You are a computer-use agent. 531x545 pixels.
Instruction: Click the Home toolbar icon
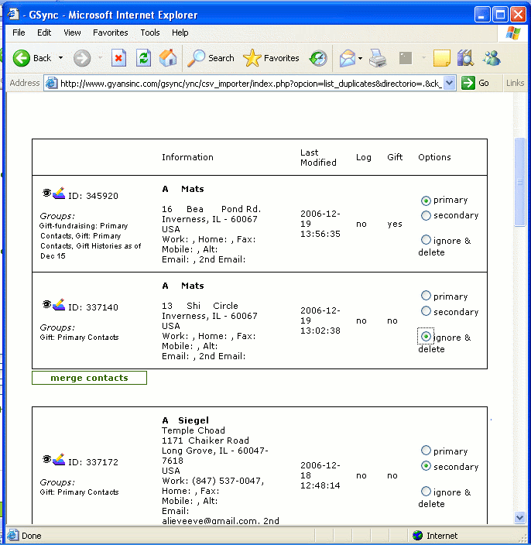click(167, 58)
